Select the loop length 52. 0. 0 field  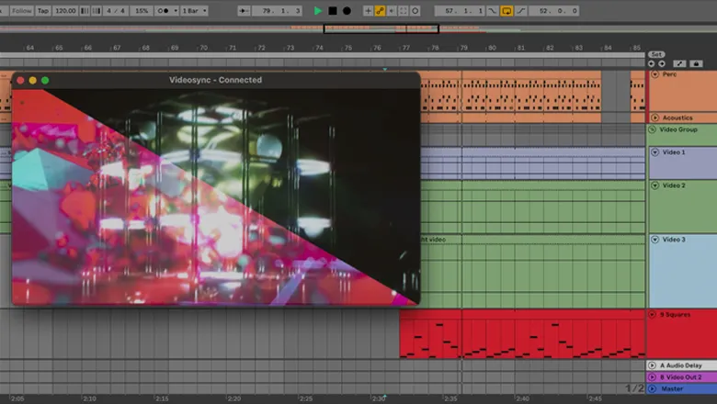click(553, 10)
